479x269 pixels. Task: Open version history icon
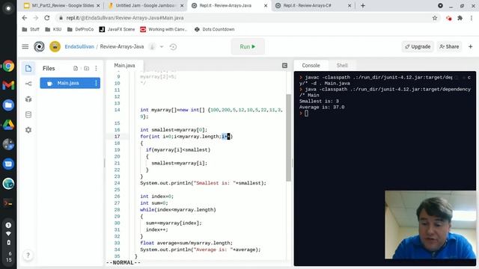pyautogui.click(x=173, y=46)
